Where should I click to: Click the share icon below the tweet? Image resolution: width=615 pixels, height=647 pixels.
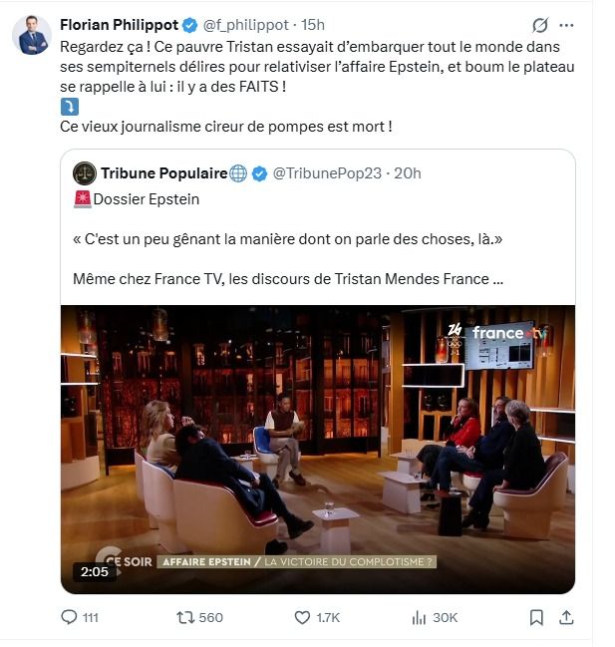567,618
